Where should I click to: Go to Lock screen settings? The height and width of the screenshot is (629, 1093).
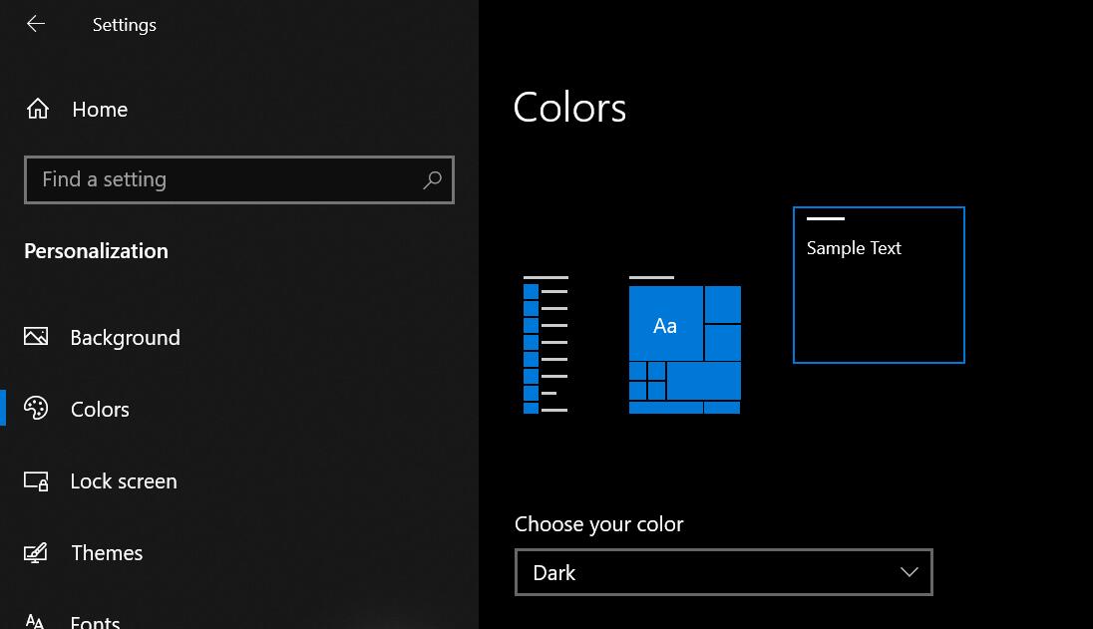tap(124, 481)
